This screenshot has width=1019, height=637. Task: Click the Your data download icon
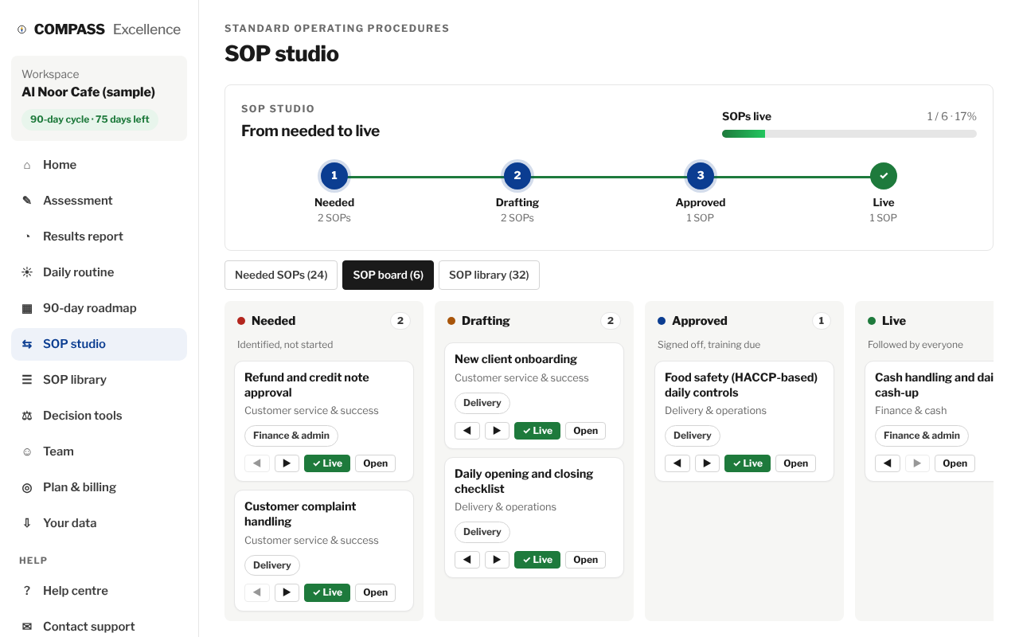point(27,523)
